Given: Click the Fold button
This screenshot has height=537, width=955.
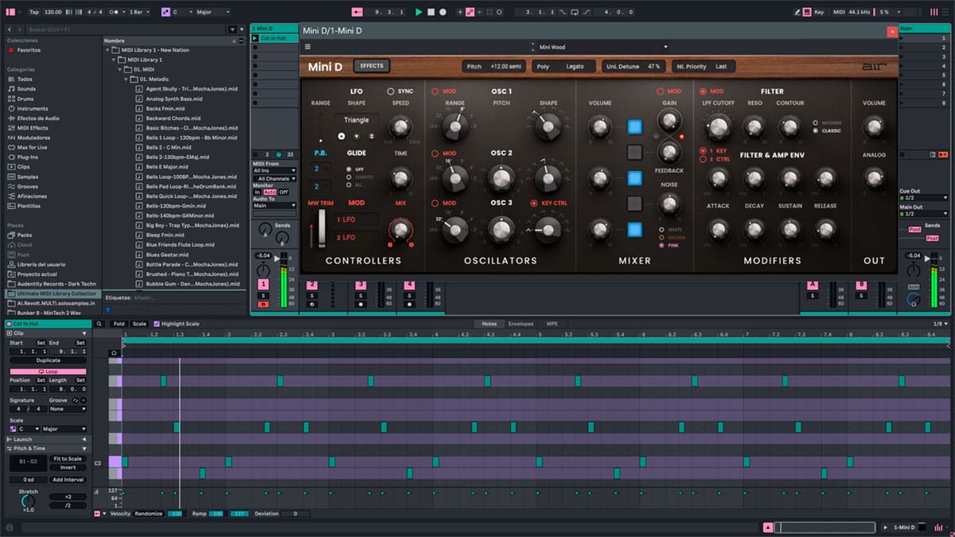Looking at the screenshot, I should pos(119,324).
